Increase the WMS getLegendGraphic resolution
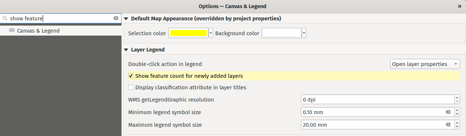Viewport: 466px width, 136px height. tap(457, 97)
